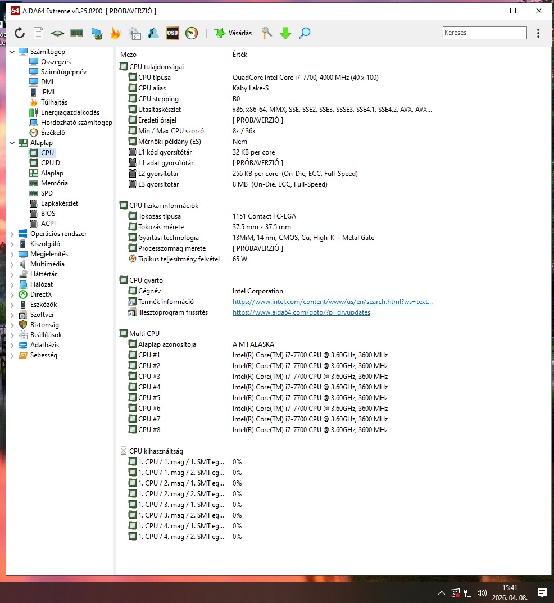Collapse the Számítógép tree node

pyautogui.click(x=12, y=52)
